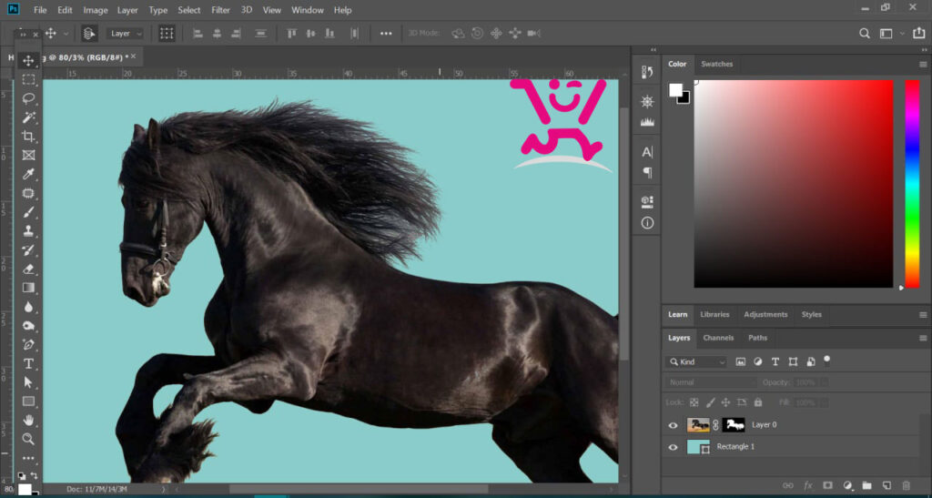Open the Select menu

[189, 10]
